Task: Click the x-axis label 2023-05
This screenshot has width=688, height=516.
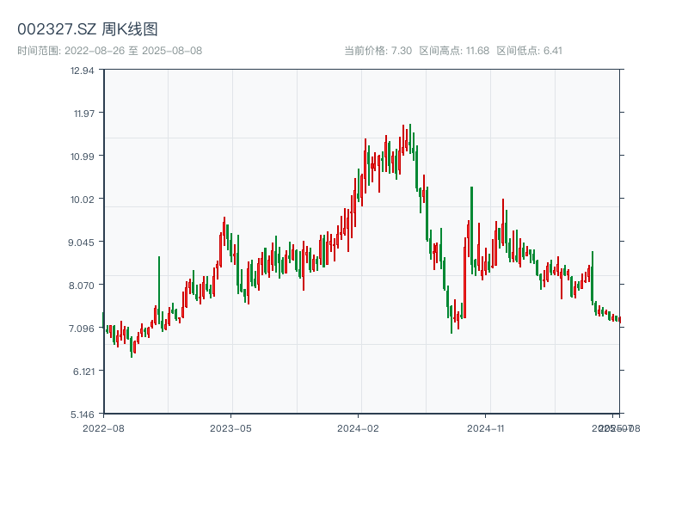Action: click(x=230, y=428)
